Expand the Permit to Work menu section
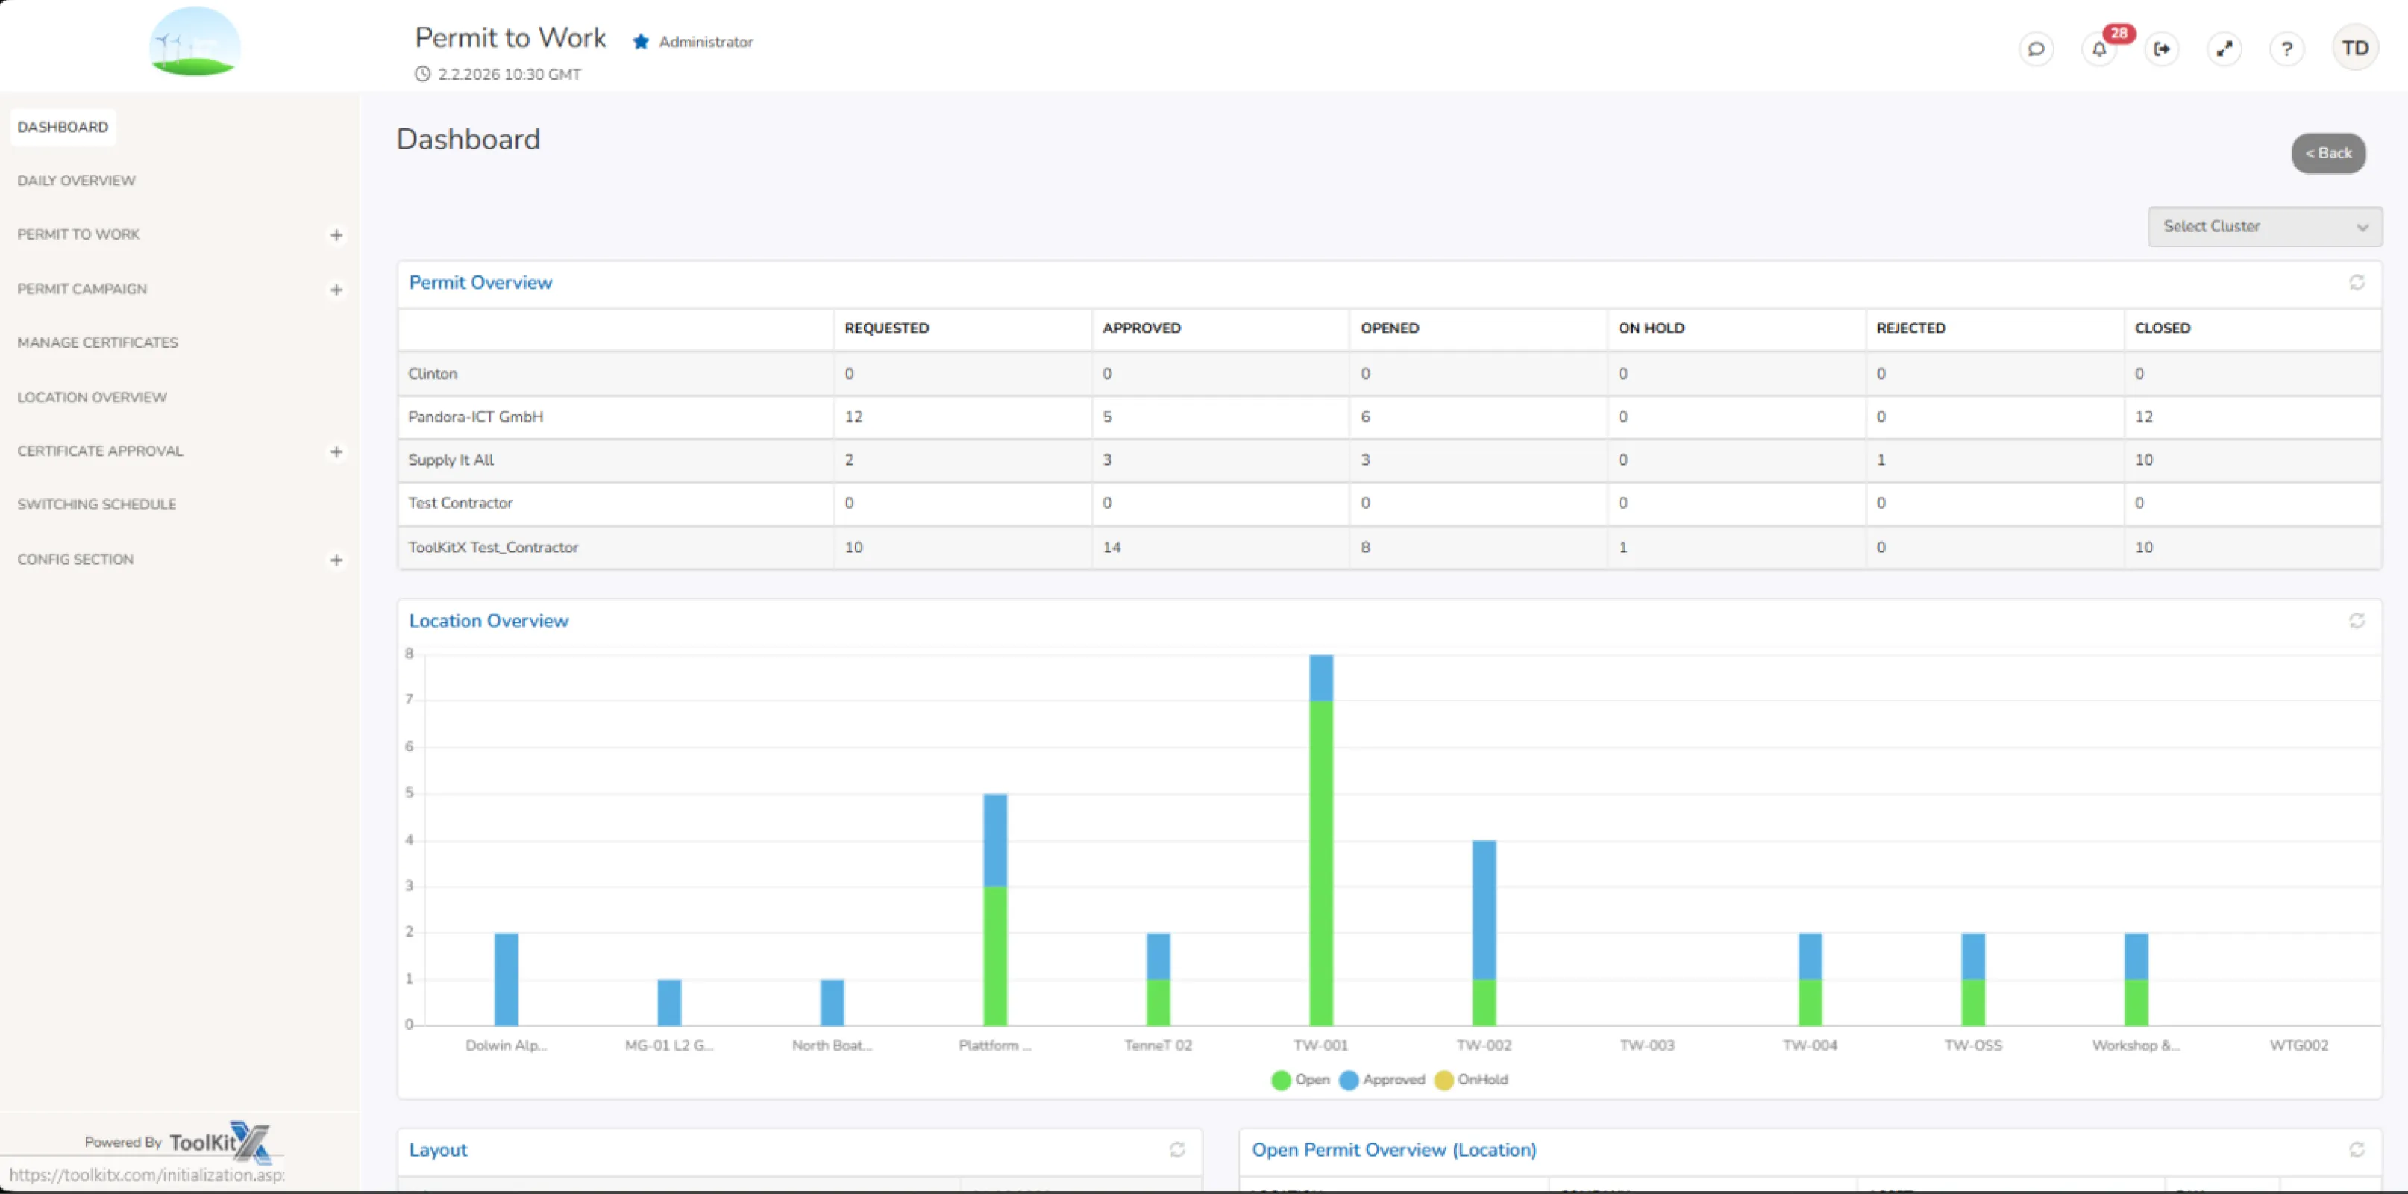This screenshot has width=2408, height=1194. tap(336, 234)
